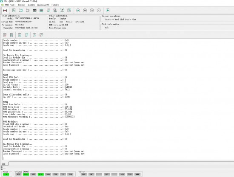Open the Tools(T) menu

tap(31, 5)
